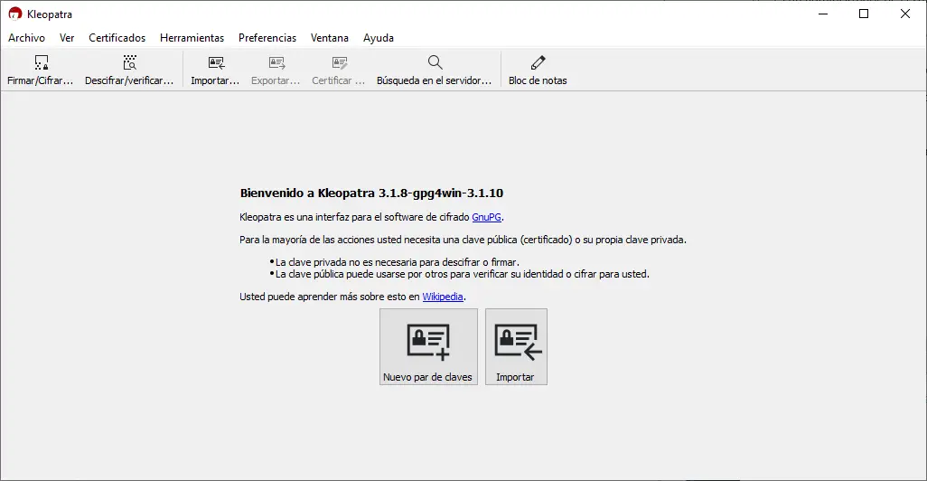
Task: Open the Bloc de notas tool
Action: (538, 70)
